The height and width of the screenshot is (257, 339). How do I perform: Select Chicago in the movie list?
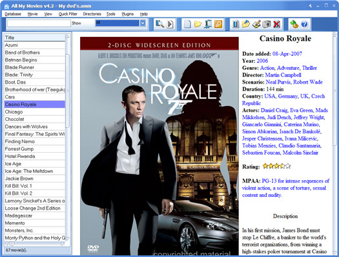click(x=35, y=112)
